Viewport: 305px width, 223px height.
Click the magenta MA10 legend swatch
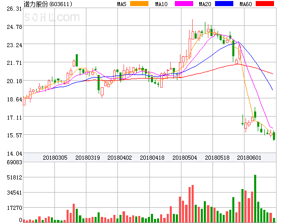(x=184, y=4)
